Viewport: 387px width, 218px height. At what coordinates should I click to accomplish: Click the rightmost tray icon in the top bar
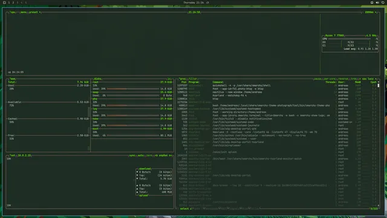[383, 2]
